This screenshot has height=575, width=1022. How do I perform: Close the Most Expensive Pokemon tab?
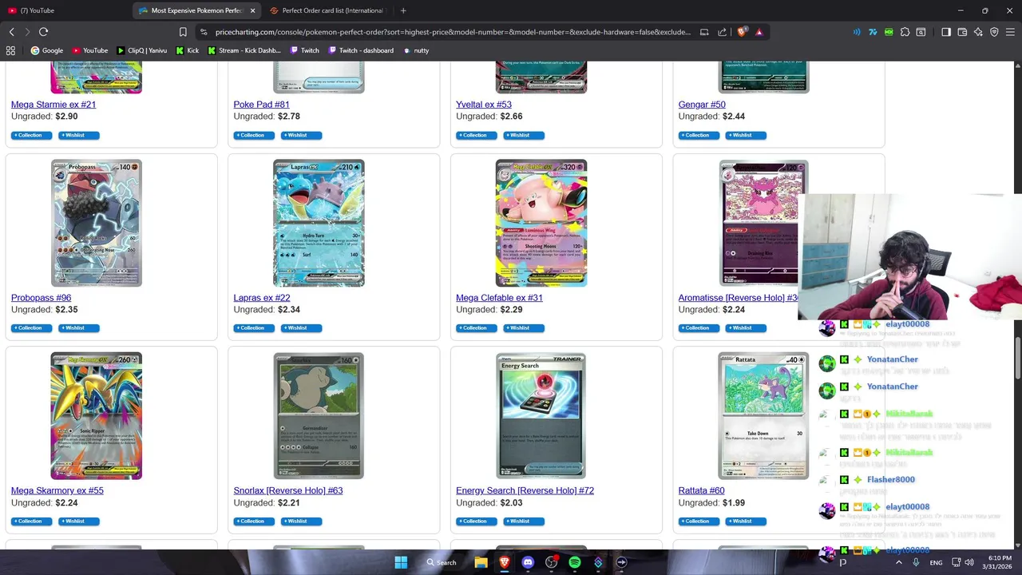coord(253,10)
